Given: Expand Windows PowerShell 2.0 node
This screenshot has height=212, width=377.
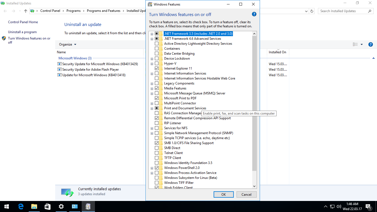Looking at the screenshot, I should click(152, 168).
